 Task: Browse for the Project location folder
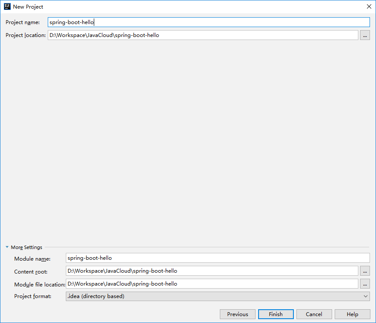point(365,35)
